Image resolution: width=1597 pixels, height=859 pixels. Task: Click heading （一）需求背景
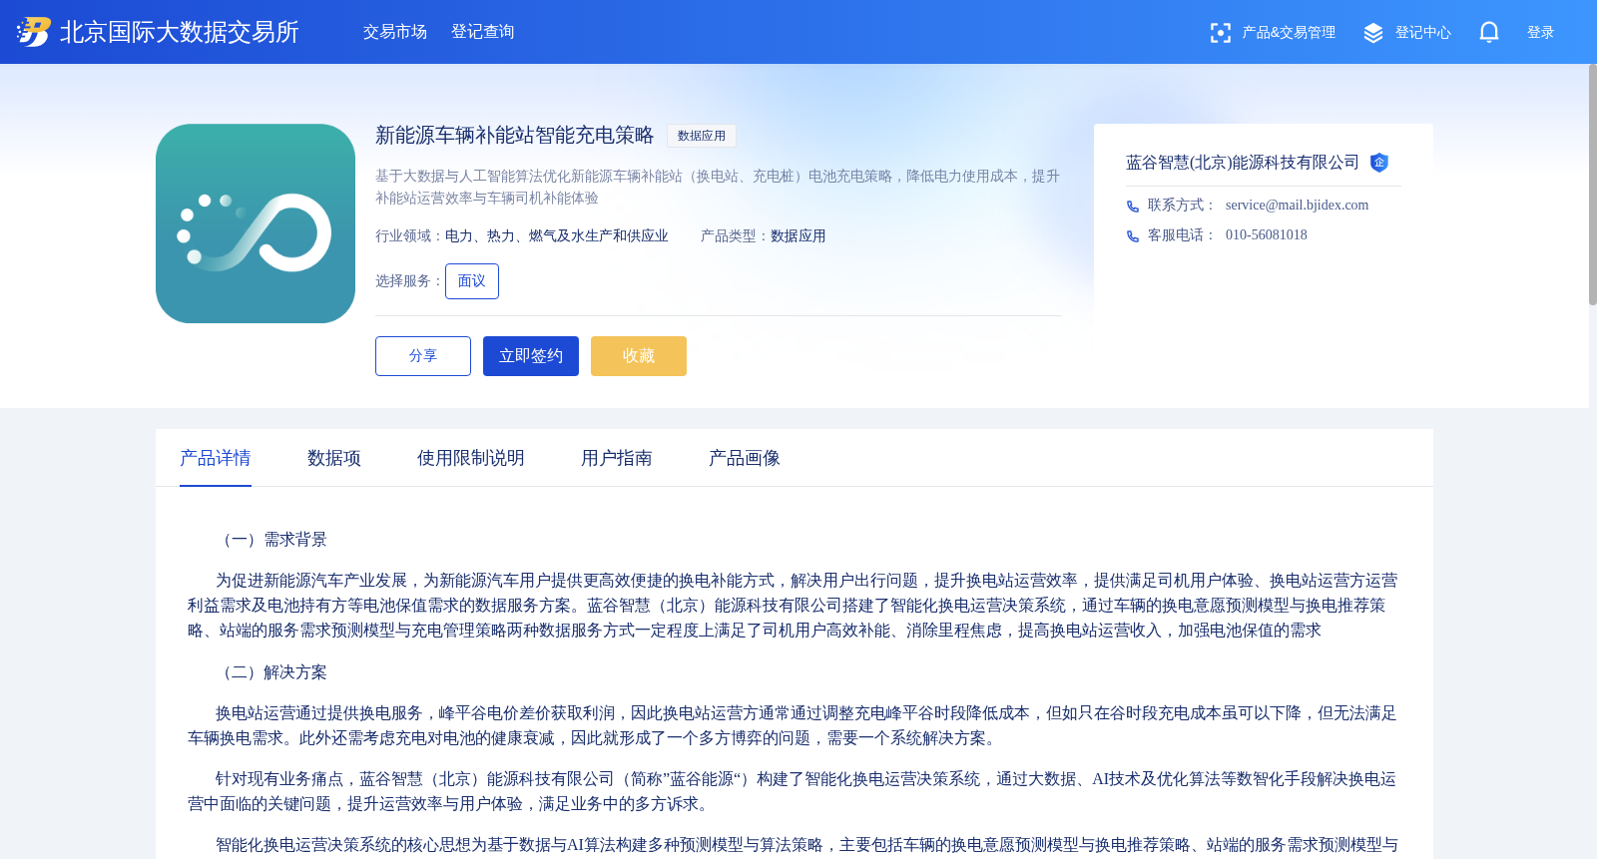271,540
